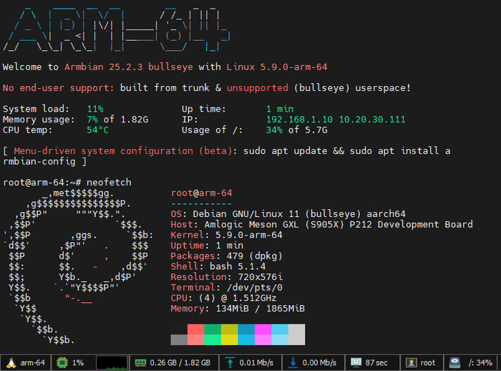Image resolution: width=501 pixels, height=371 pixels.
Task: Click the bright green swatch in bottom palette row
Action: [x=213, y=339]
